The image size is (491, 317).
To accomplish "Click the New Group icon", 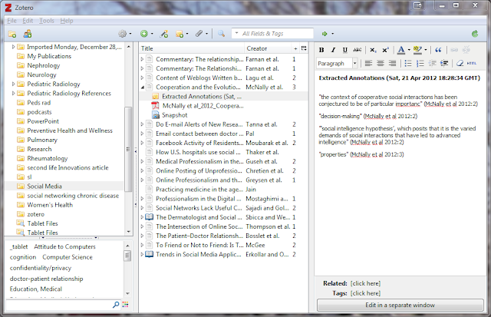I will (28, 34).
